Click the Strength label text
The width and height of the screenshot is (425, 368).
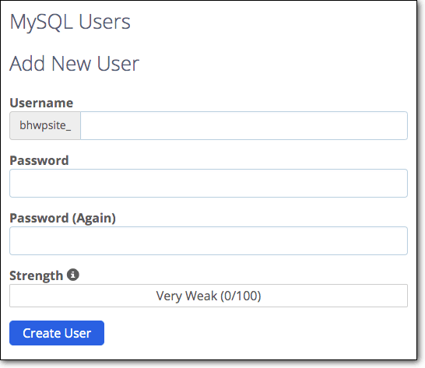click(x=37, y=275)
